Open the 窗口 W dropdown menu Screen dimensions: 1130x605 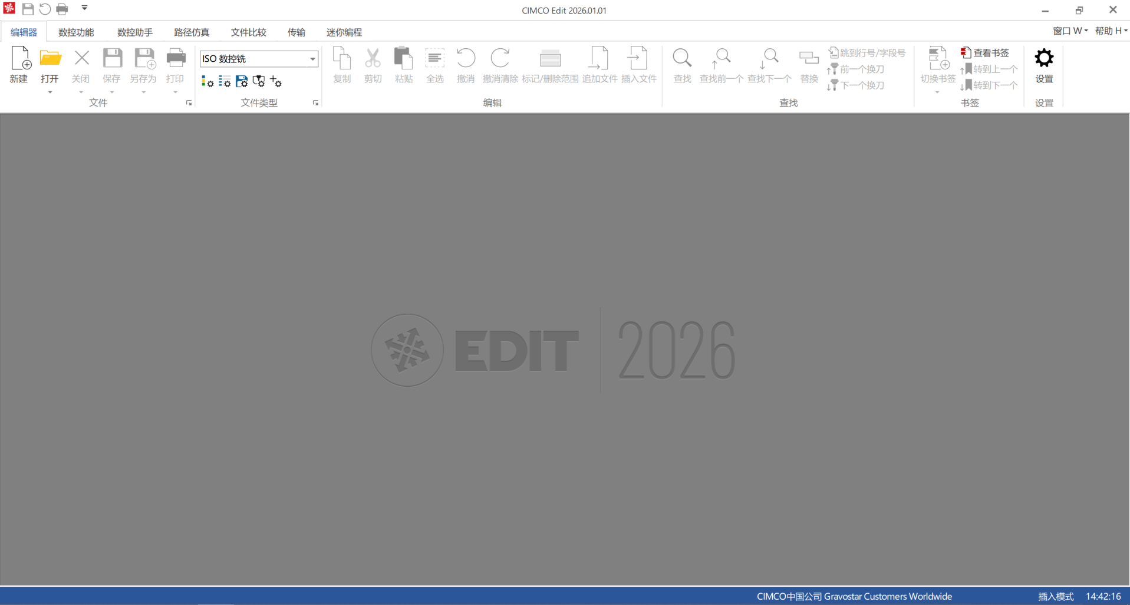(1070, 31)
